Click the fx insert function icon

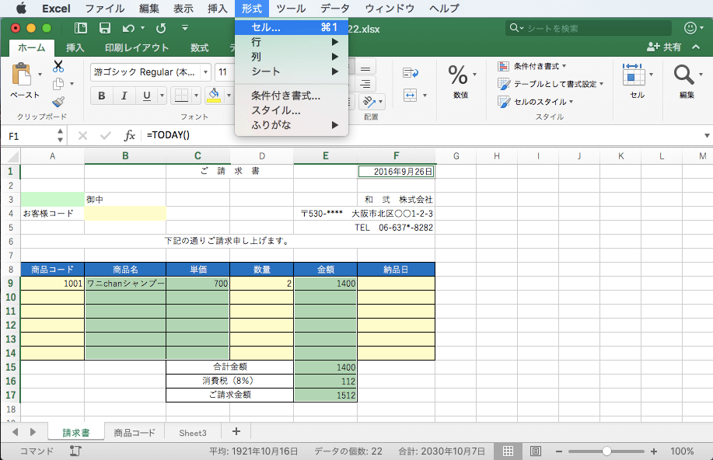[x=130, y=135]
